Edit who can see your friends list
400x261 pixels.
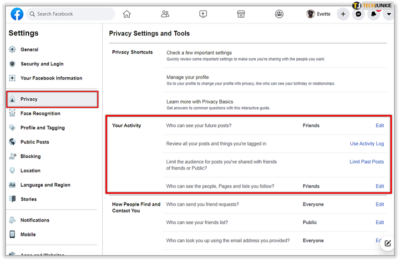click(x=380, y=222)
